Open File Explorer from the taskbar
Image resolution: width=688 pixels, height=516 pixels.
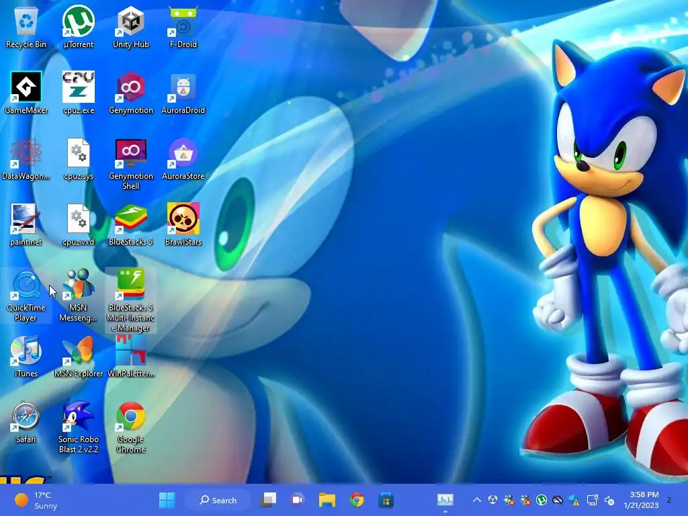pos(327,500)
